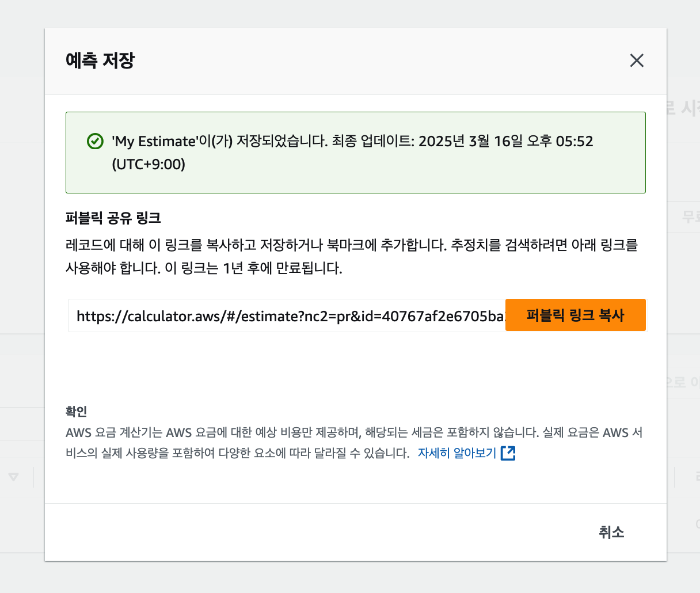This screenshot has height=593, width=700.
Task: Click the dimmed 무료 text behind dialog
Action: tap(690, 216)
